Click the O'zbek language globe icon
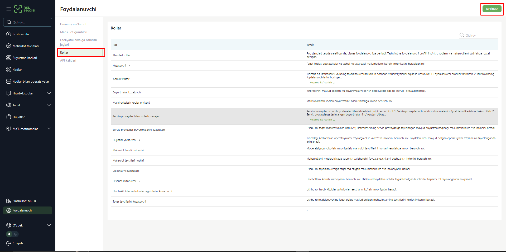The width and height of the screenshot is (506, 252). coord(9,225)
